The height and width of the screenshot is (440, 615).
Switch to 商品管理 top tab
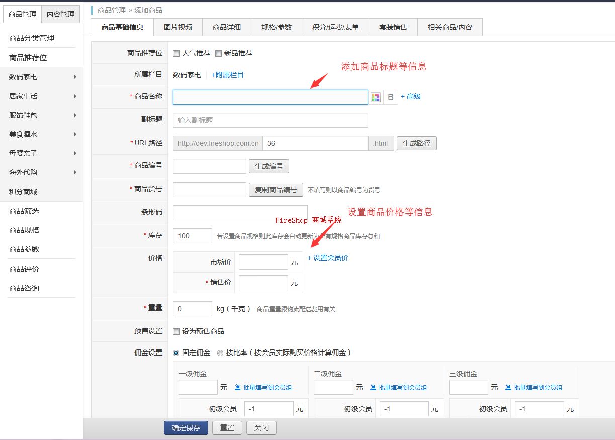(x=22, y=14)
